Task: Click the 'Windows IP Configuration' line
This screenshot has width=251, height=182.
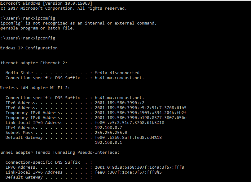Action: click(x=29, y=48)
